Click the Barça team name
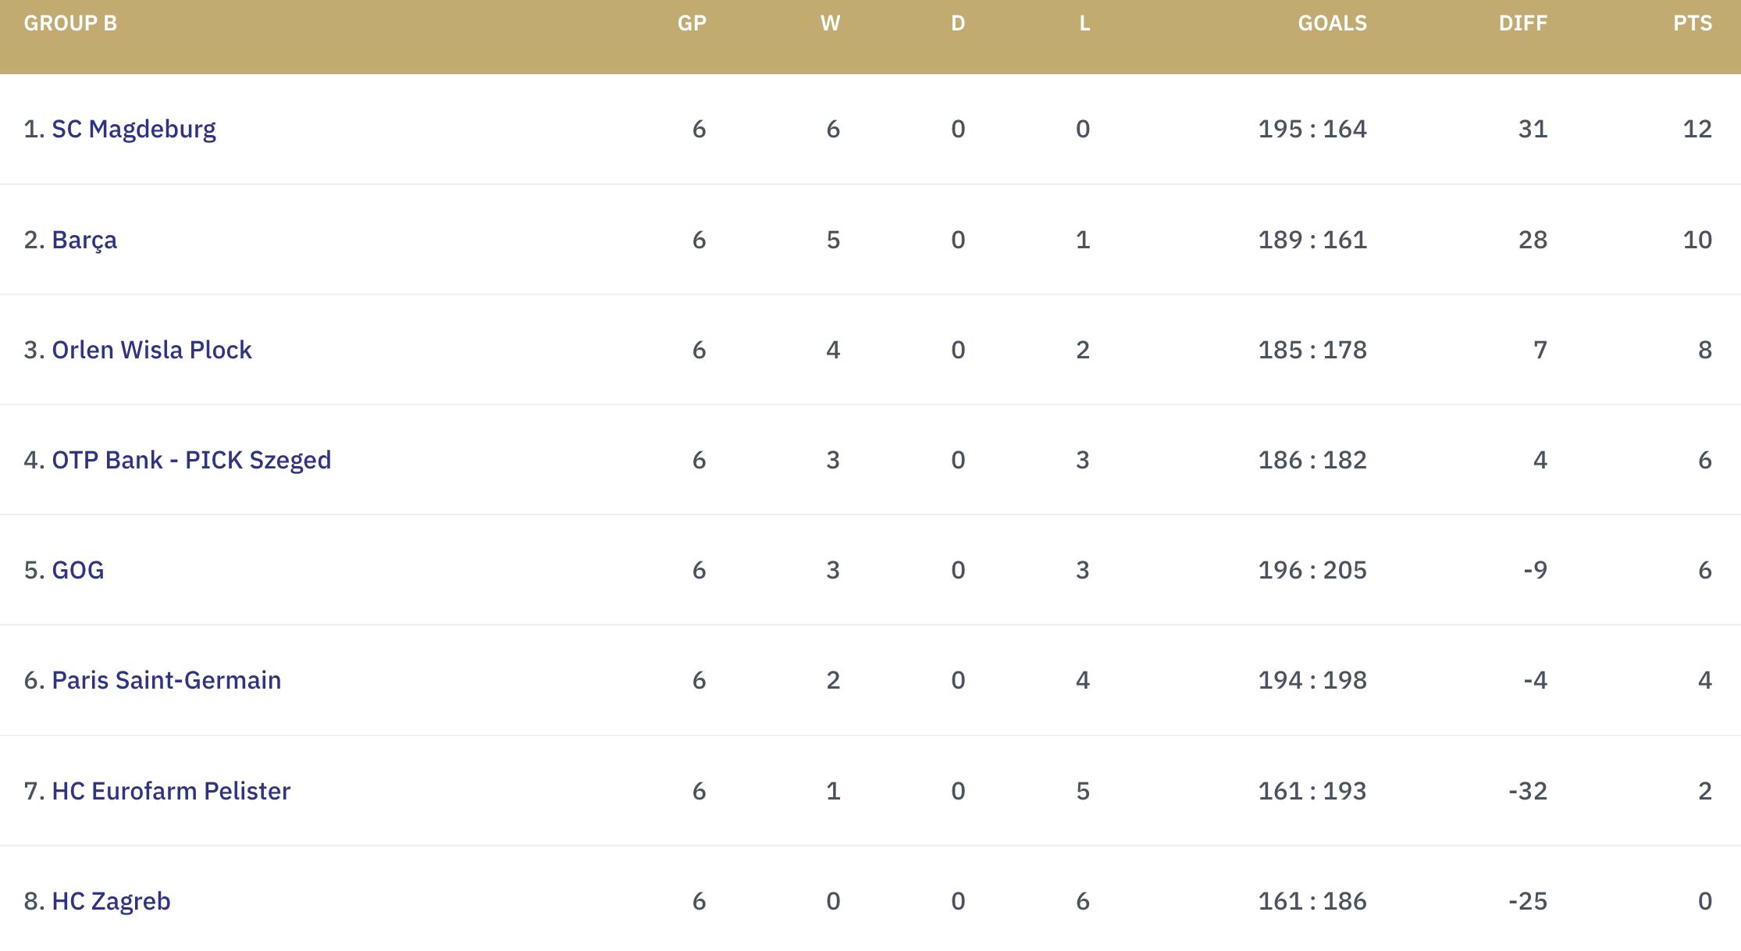 click(84, 240)
